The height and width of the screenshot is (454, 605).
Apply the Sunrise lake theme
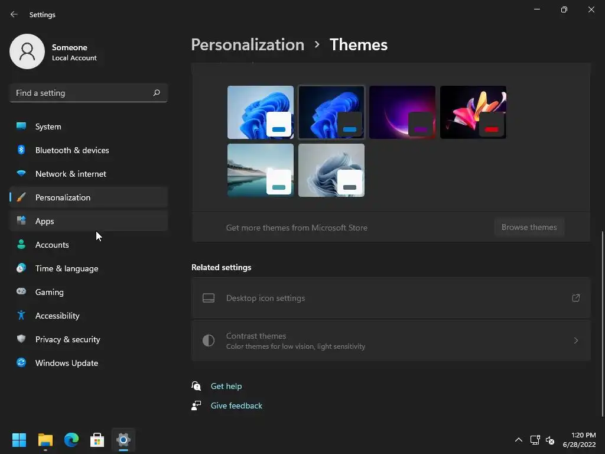point(261,170)
